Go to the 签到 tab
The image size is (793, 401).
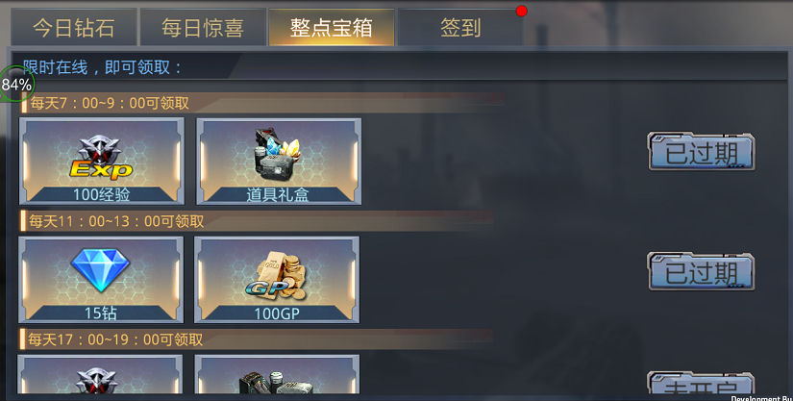[460, 27]
